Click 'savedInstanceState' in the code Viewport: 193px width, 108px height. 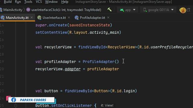coord(90,25)
